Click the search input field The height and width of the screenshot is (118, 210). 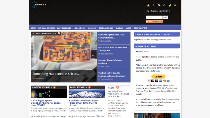click(154, 17)
